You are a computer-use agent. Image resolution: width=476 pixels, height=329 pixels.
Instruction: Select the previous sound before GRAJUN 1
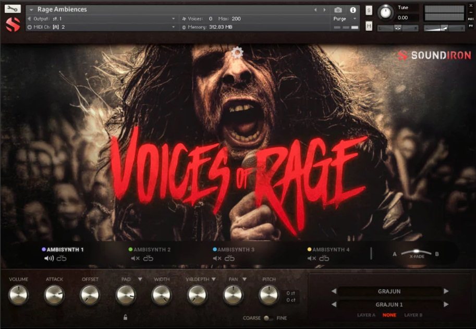point(334,304)
